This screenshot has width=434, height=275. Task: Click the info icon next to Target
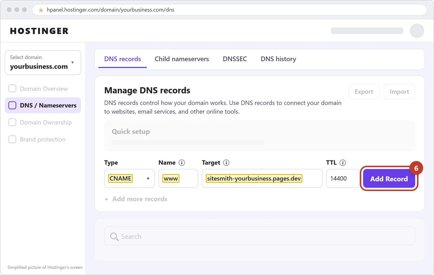pos(226,163)
